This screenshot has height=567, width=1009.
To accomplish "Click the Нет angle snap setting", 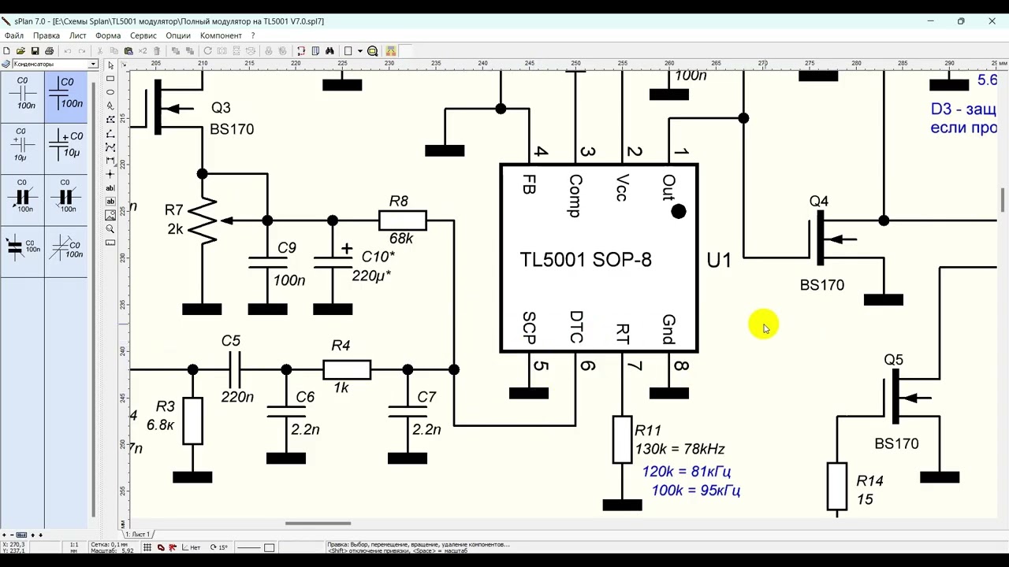I will tap(191, 547).
